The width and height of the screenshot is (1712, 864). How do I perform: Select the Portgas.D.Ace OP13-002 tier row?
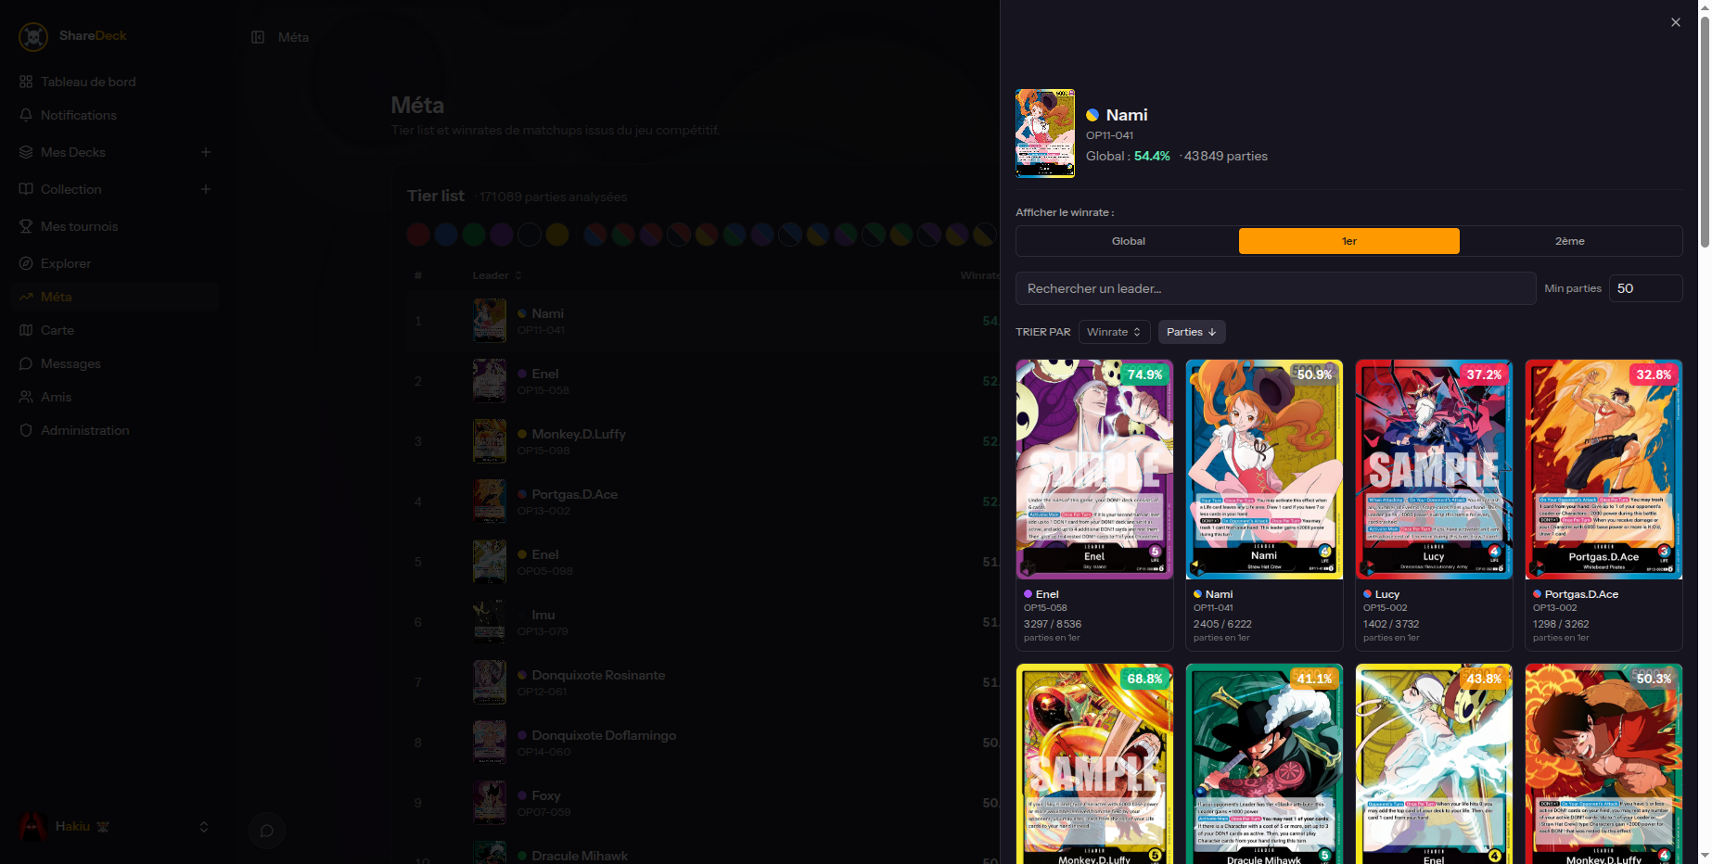703,502
